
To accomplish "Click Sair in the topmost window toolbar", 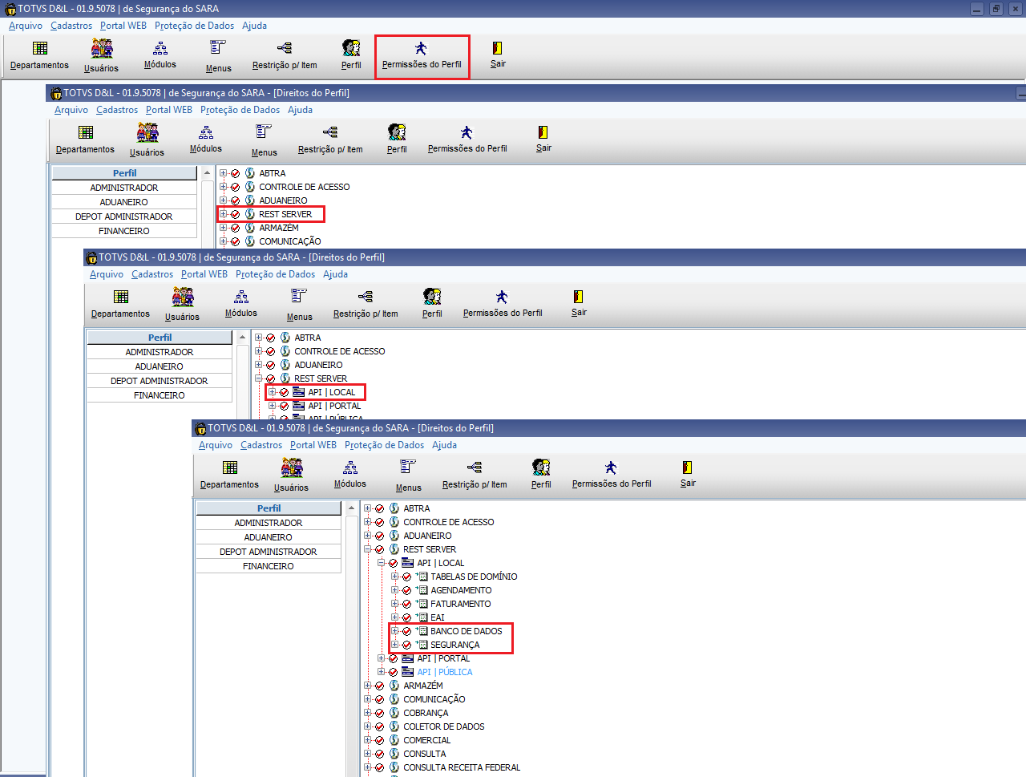I will tap(498, 55).
